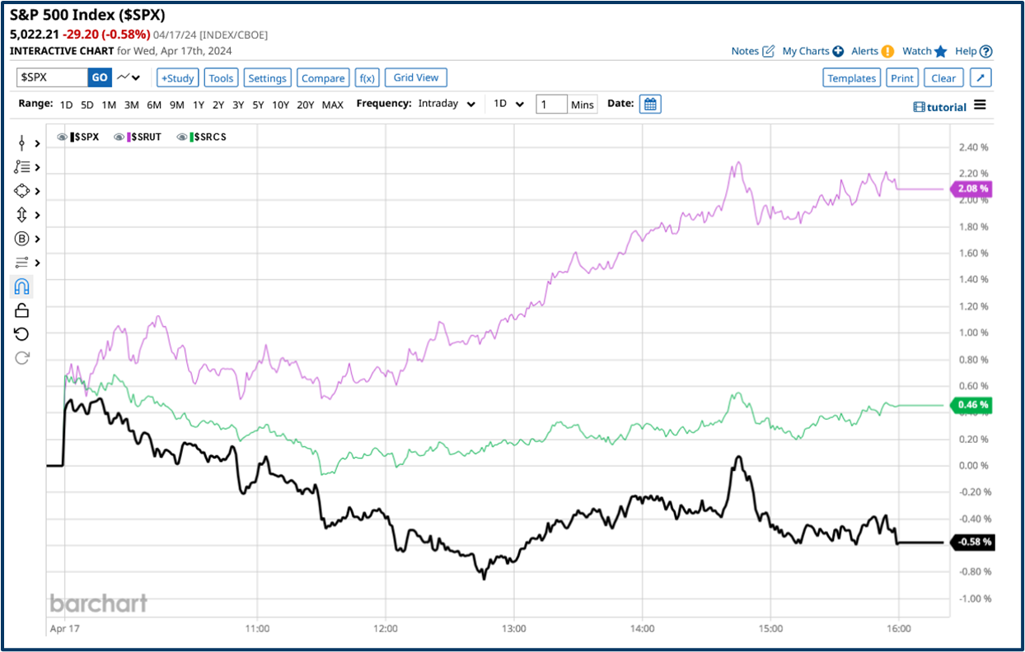Image resolution: width=1025 pixels, height=652 pixels.
Task: Hide the $SPX series with its eye toggle
Action: [x=62, y=137]
